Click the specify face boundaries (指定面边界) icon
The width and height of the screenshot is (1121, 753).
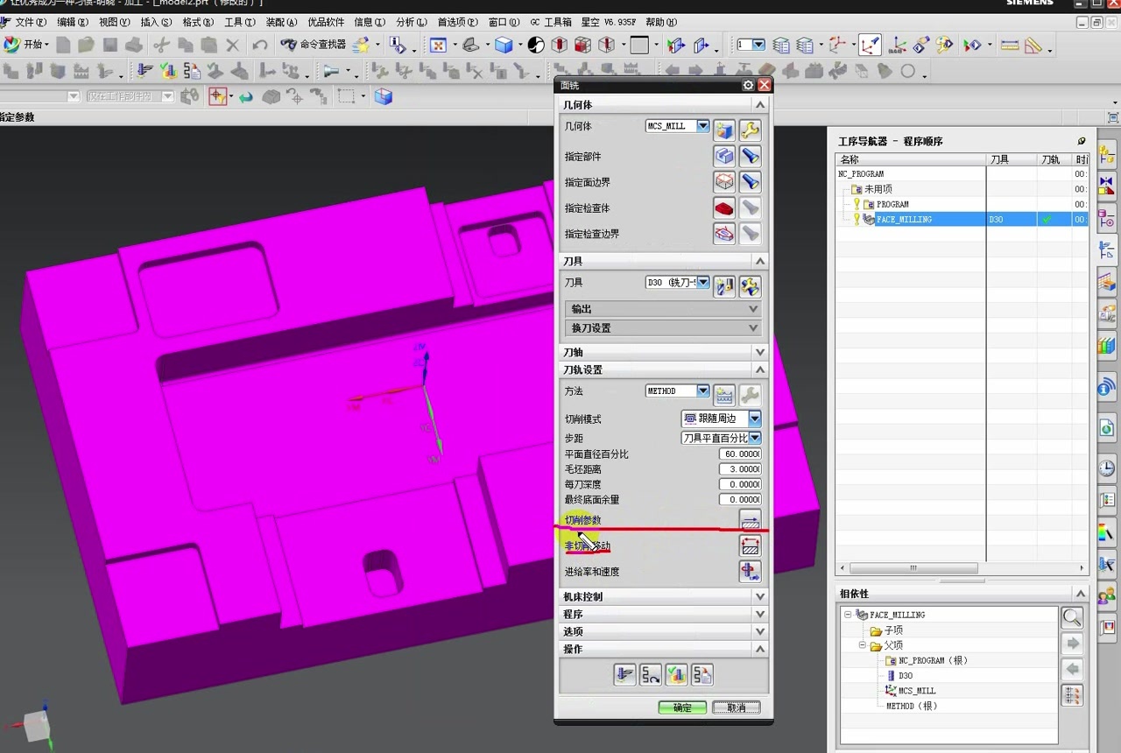(x=724, y=182)
